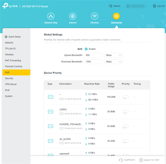Open TP-Link ID in the sidebar
Image resolution: width=166 pixels, height=164 pixels.
point(10,49)
